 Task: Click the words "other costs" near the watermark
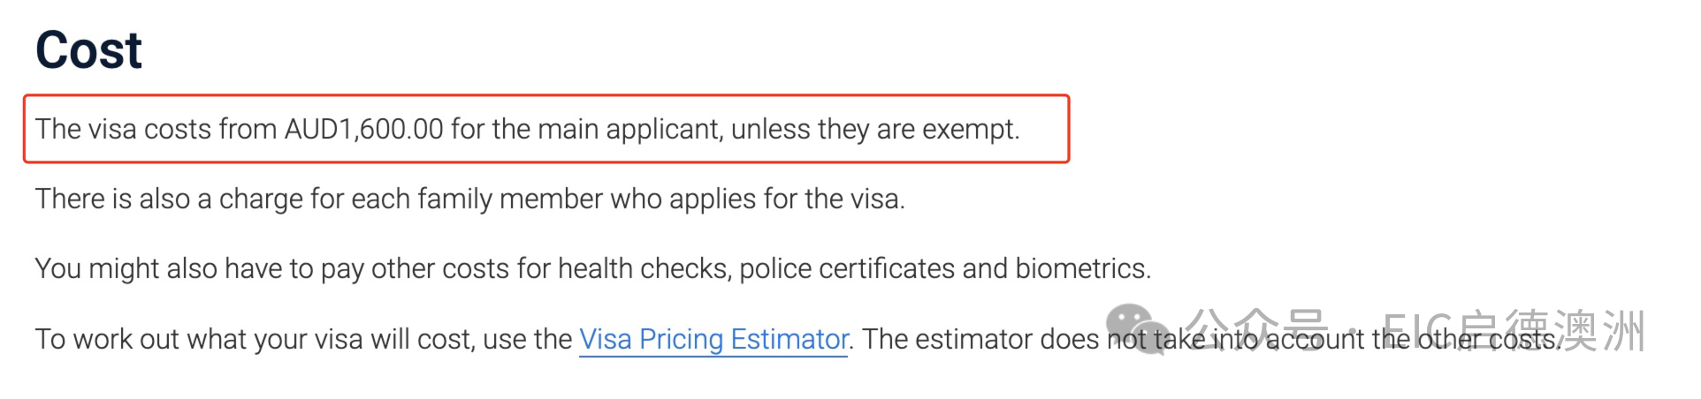coord(1490,340)
